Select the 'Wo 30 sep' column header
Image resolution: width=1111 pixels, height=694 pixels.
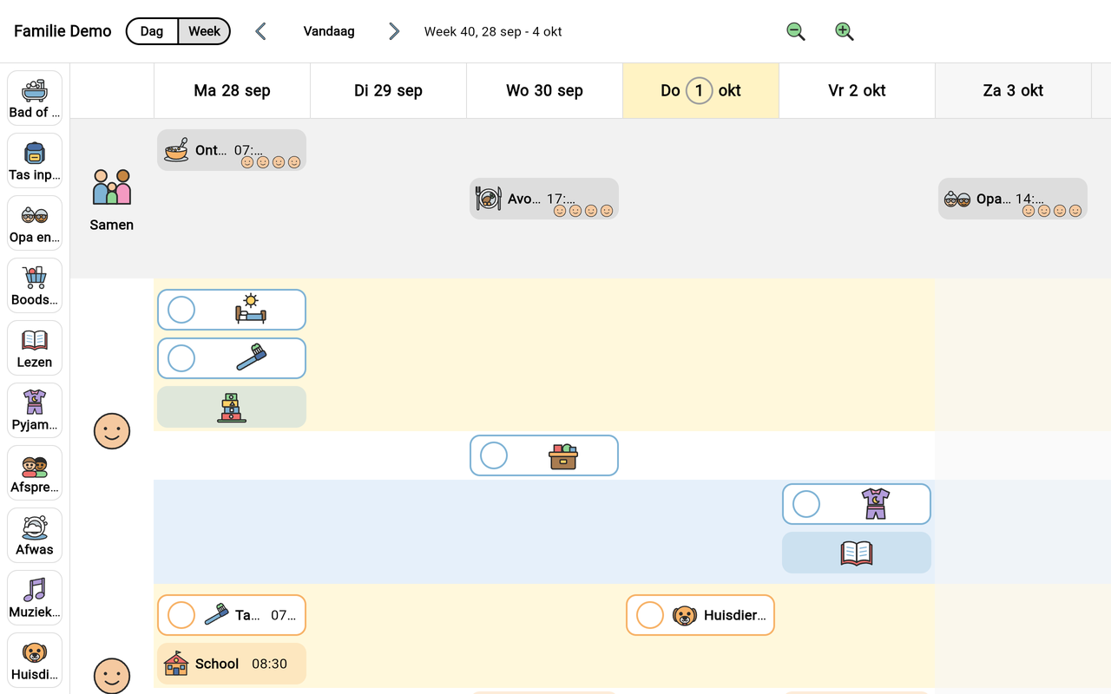544,90
